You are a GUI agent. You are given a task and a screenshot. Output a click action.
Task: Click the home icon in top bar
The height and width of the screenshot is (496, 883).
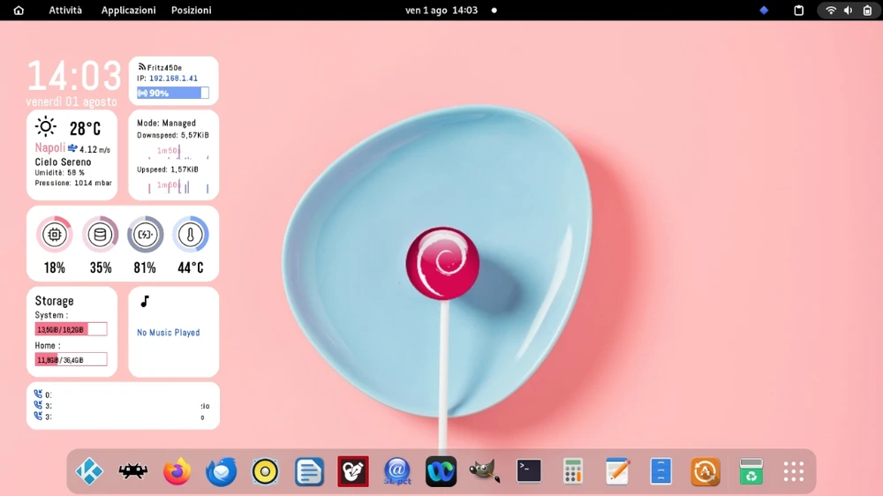click(x=19, y=11)
